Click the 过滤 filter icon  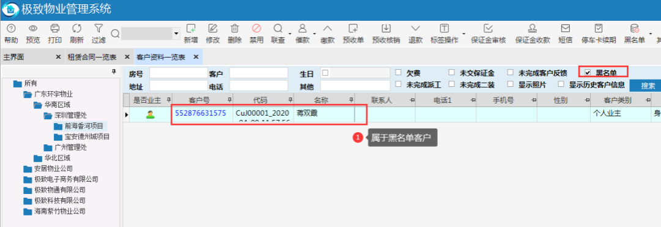tap(98, 29)
